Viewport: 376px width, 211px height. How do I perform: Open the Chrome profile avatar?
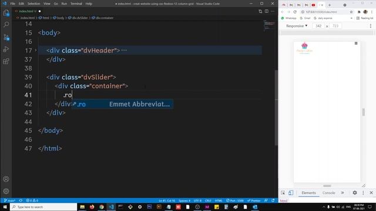pos(365,12)
